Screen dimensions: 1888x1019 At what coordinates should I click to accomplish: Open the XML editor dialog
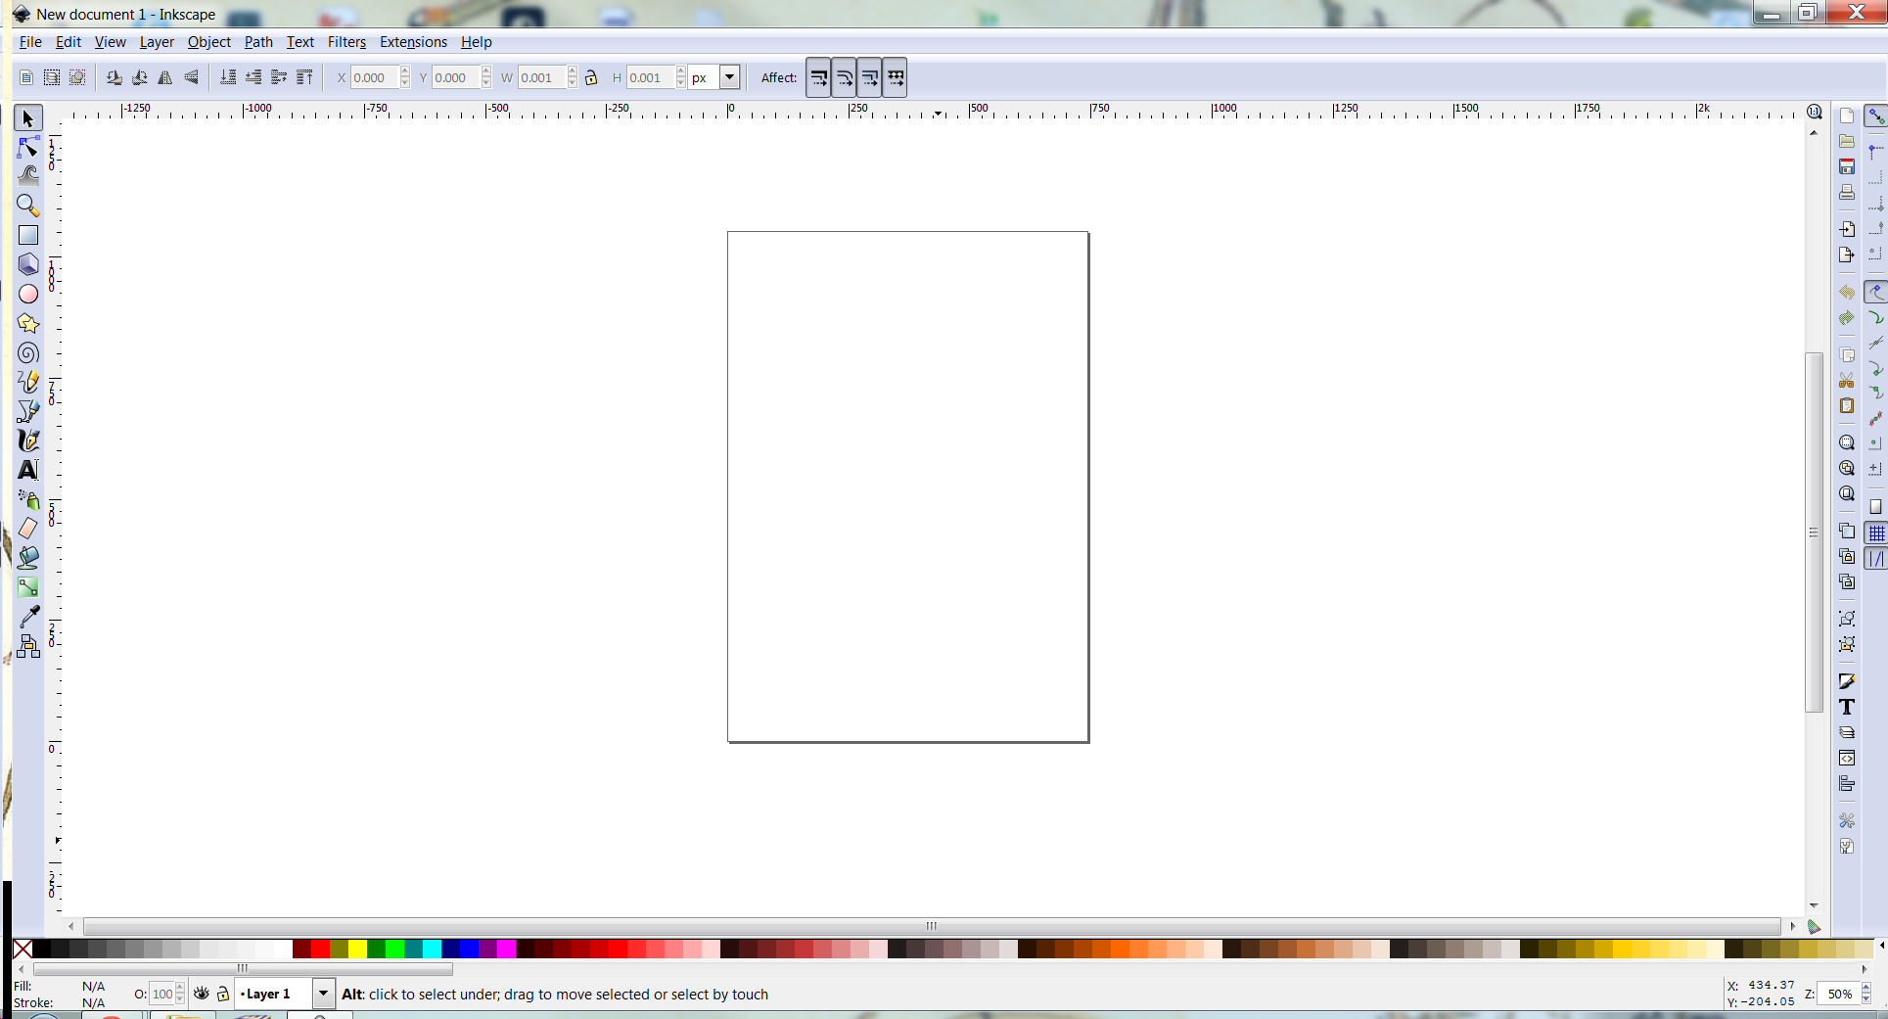point(1847,758)
